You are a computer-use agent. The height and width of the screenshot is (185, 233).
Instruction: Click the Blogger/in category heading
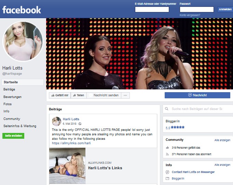coord(173,121)
